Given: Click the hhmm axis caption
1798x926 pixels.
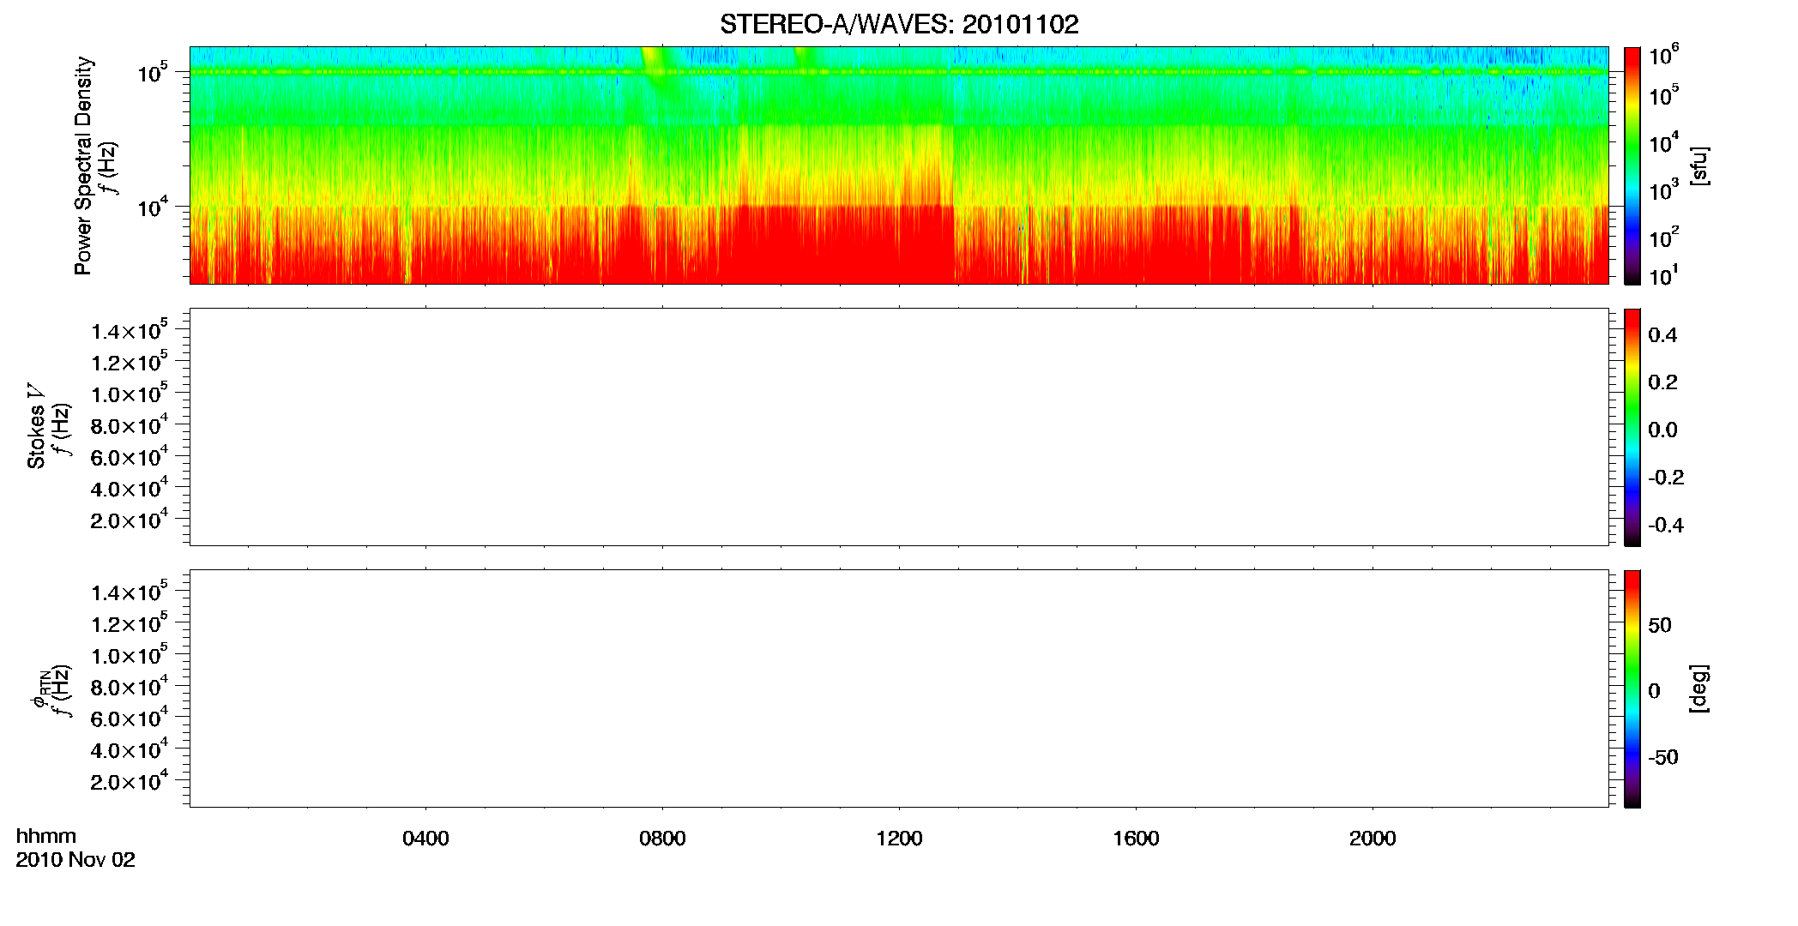Looking at the screenshot, I should (46, 837).
